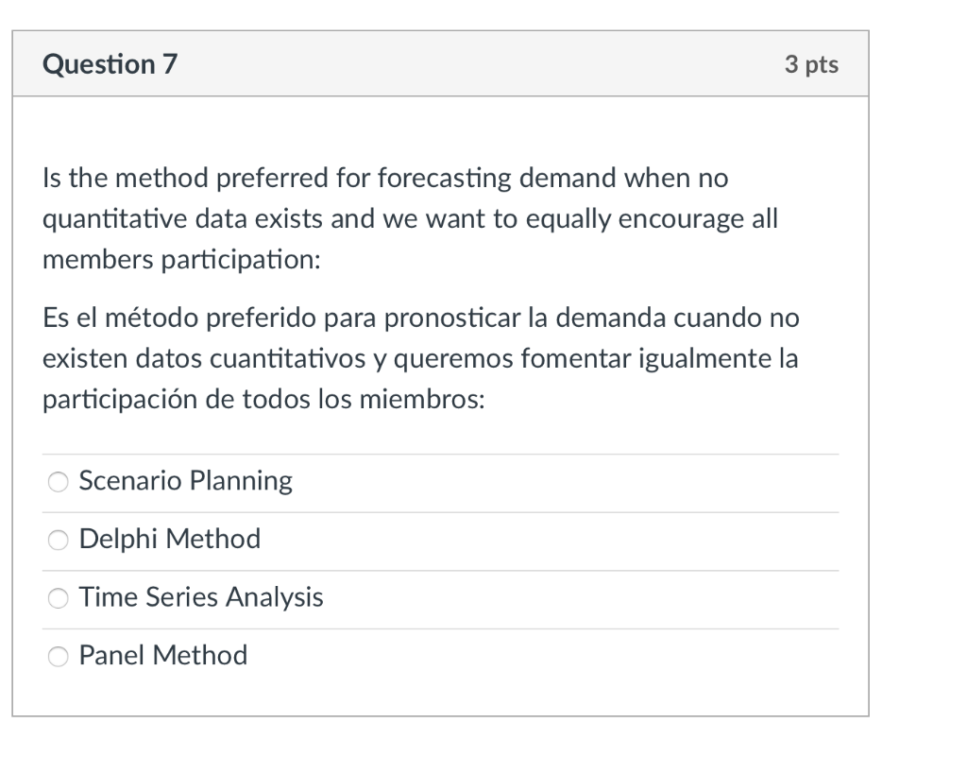This screenshot has height=757, width=967.
Task: Click the Question 7 header
Action: click(110, 64)
